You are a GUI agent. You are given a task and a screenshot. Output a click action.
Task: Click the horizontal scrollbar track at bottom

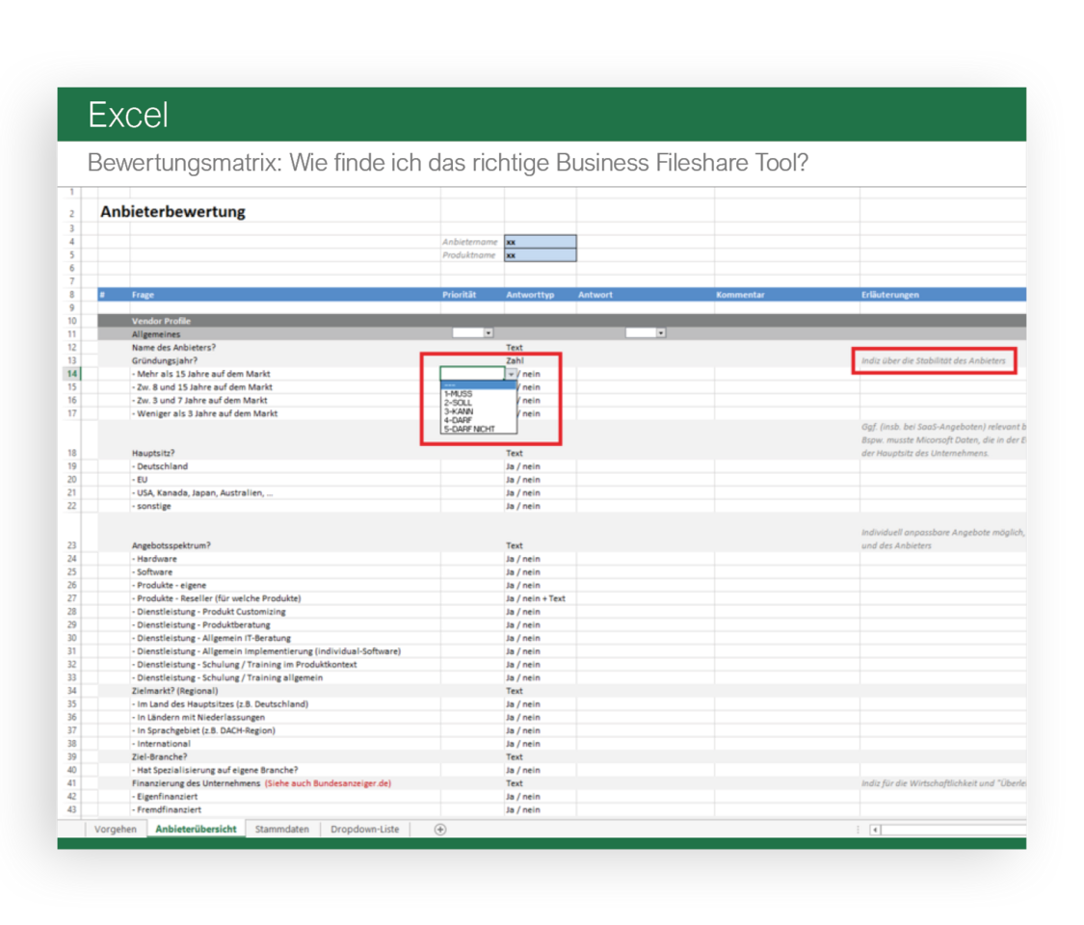point(952,830)
